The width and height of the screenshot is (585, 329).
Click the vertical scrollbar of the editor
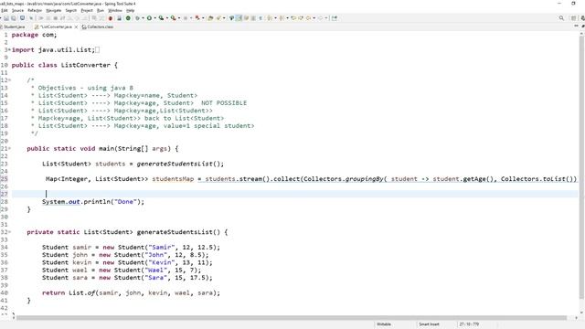pyautogui.click(x=581, y=168)
